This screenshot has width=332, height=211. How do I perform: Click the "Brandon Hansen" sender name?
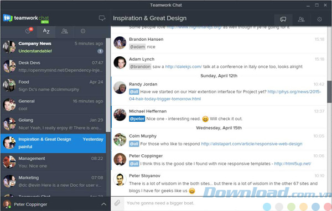pos(146,39)
